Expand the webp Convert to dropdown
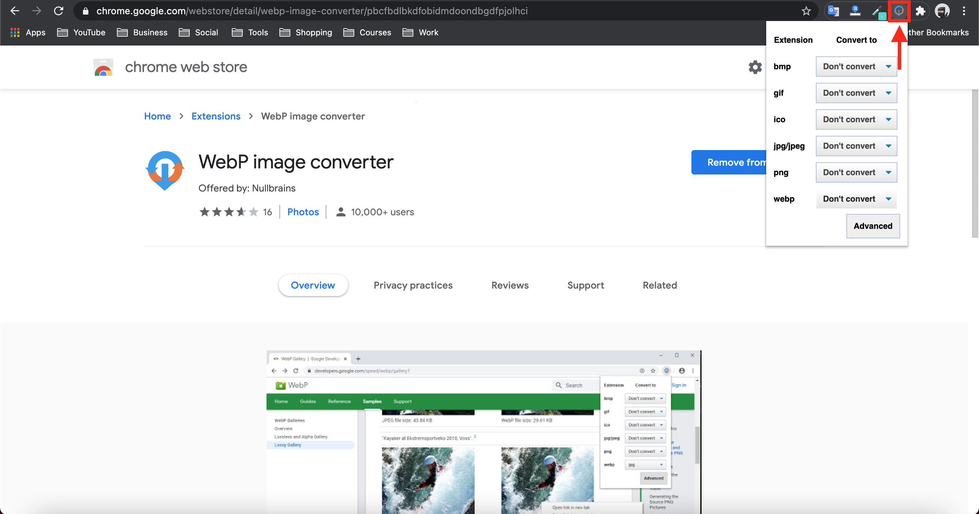979x514 pixels. pyautogui.click(x=856, y=199)
